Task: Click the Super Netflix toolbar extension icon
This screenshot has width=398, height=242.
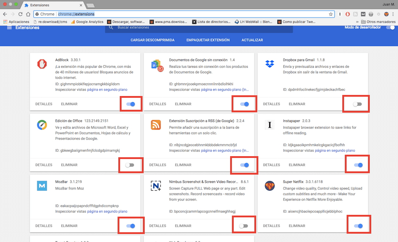Action: tap(386, 14)
